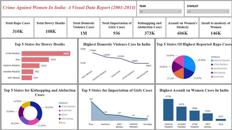
Task: Click the 149 data label in importation chart
Action: pyautogui.click(x=105, y=112)
